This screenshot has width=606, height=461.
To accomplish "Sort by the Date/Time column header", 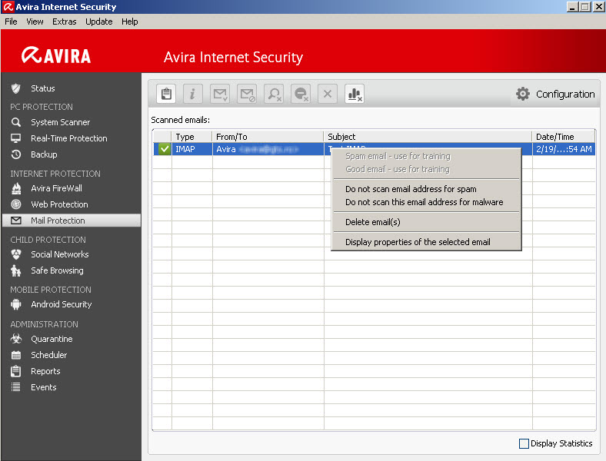I will [564, 137].
